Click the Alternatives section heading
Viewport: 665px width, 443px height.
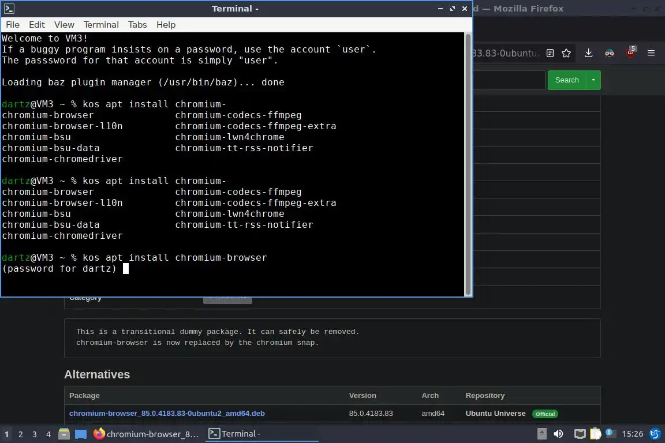97,374
